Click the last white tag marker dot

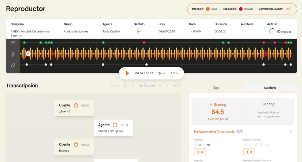tap(291, 65)
